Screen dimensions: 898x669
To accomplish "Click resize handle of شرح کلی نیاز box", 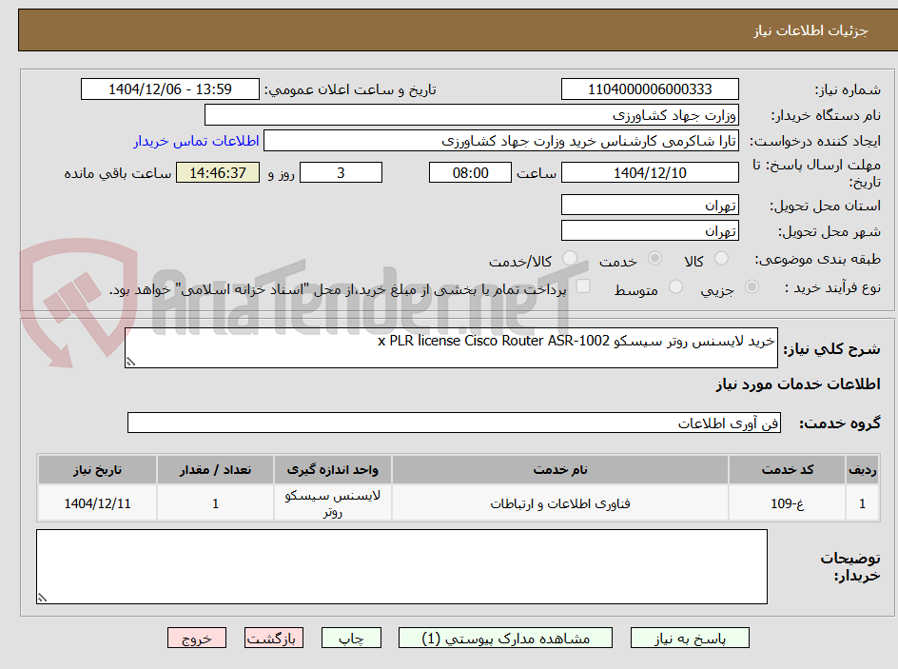I will click(130, 362).
